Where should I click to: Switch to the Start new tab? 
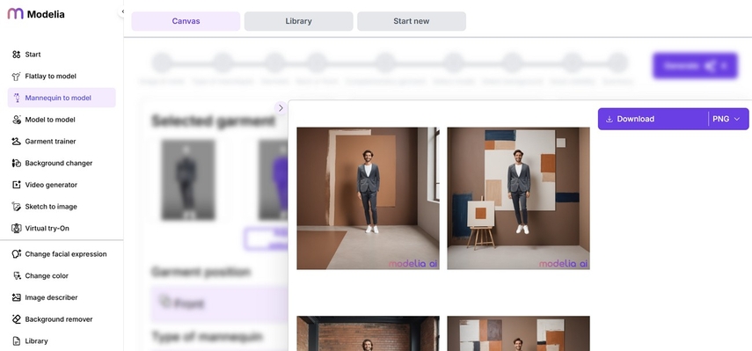pyautogui.click(x=412, y=21)
